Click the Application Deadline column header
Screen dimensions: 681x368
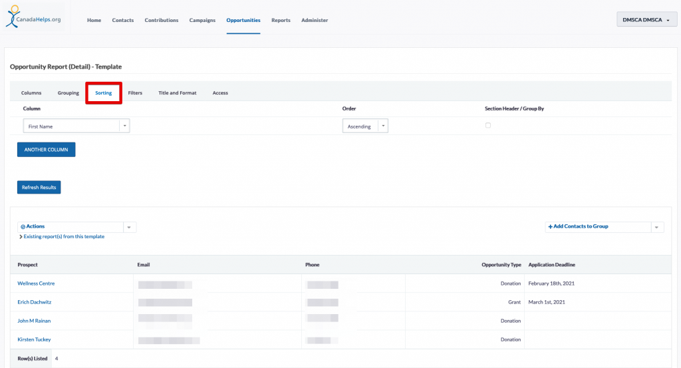(551, 265)
